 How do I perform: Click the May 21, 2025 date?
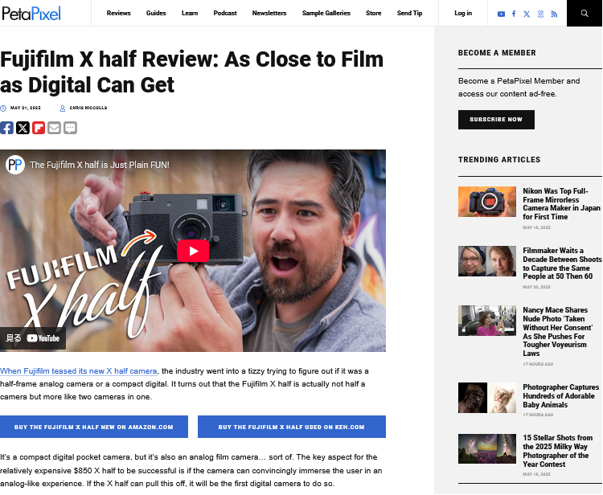point(26,108)
